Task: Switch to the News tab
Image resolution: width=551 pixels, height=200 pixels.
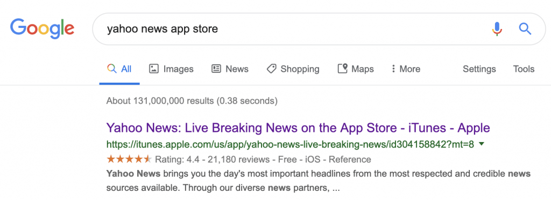Action: 230,69
